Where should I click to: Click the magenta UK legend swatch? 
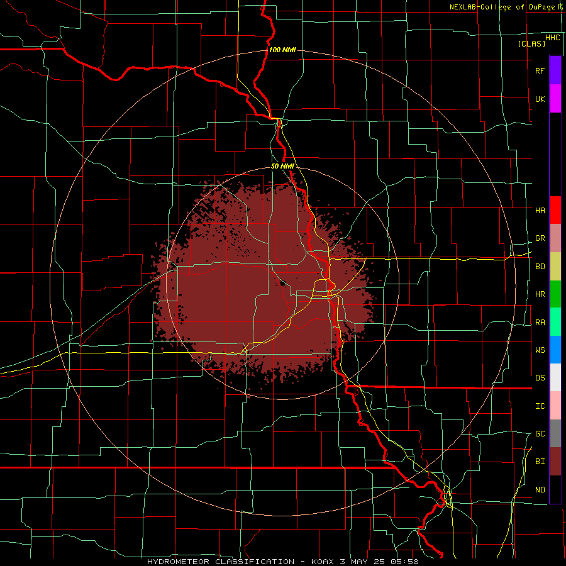(555, 99)
